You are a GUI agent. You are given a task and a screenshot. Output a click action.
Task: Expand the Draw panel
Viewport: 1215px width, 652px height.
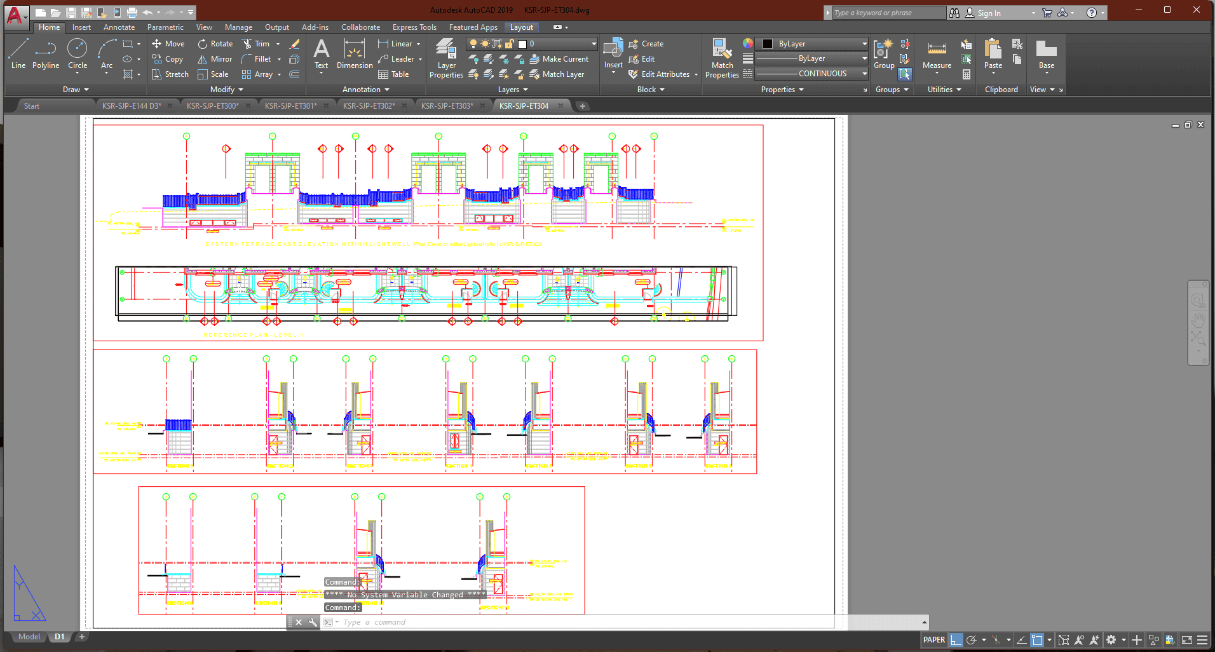tap(76, 90)
